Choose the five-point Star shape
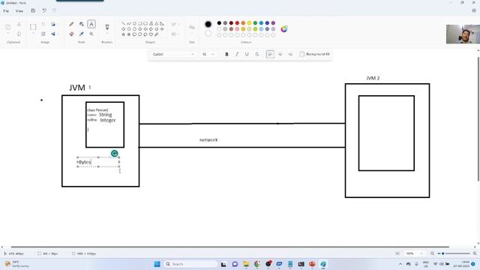The height and width of the screenshot is (270, 480). pos(123,34)
